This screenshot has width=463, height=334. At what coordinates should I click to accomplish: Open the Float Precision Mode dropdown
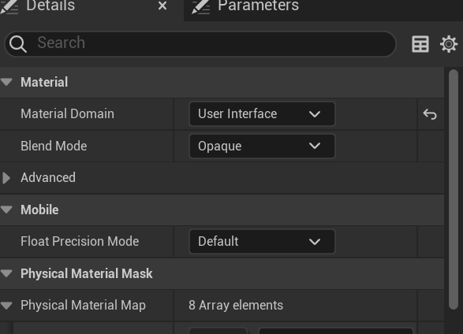click(x=262, y=241)
